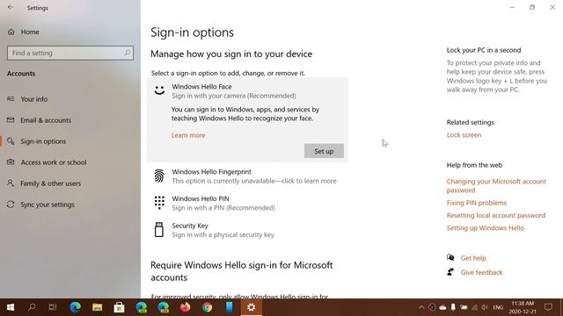Click the Get help chat icon
563x316 pixels.
(x=450, y=257)
